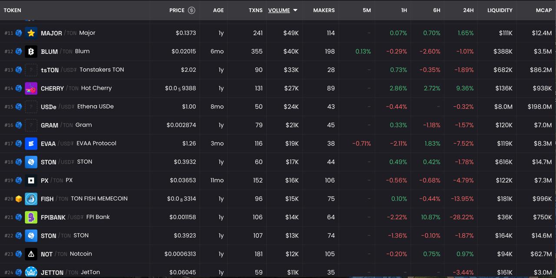This screenshot has height=278, width=556.
Task: Open the Ethena USDe pair row
Action: (278, 107)
